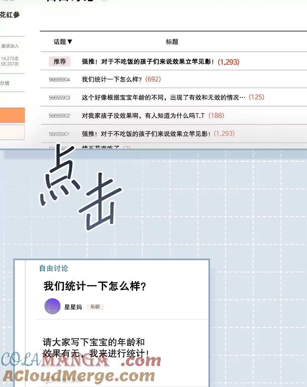
Task: Click post number 56655904
Action: tap(59, 80)
